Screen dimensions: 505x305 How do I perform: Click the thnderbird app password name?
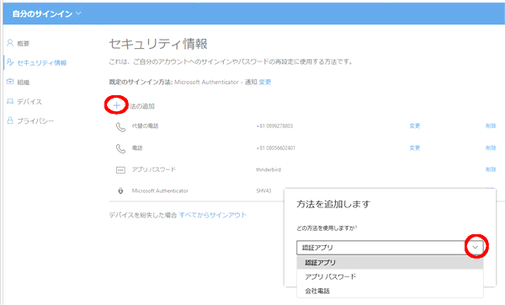pyautogui.click(x=268, y=169)
